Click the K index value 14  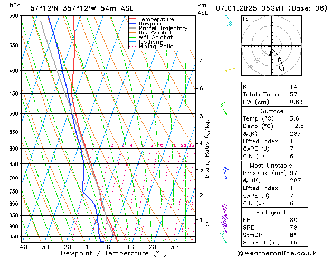[x=293, y=87]
